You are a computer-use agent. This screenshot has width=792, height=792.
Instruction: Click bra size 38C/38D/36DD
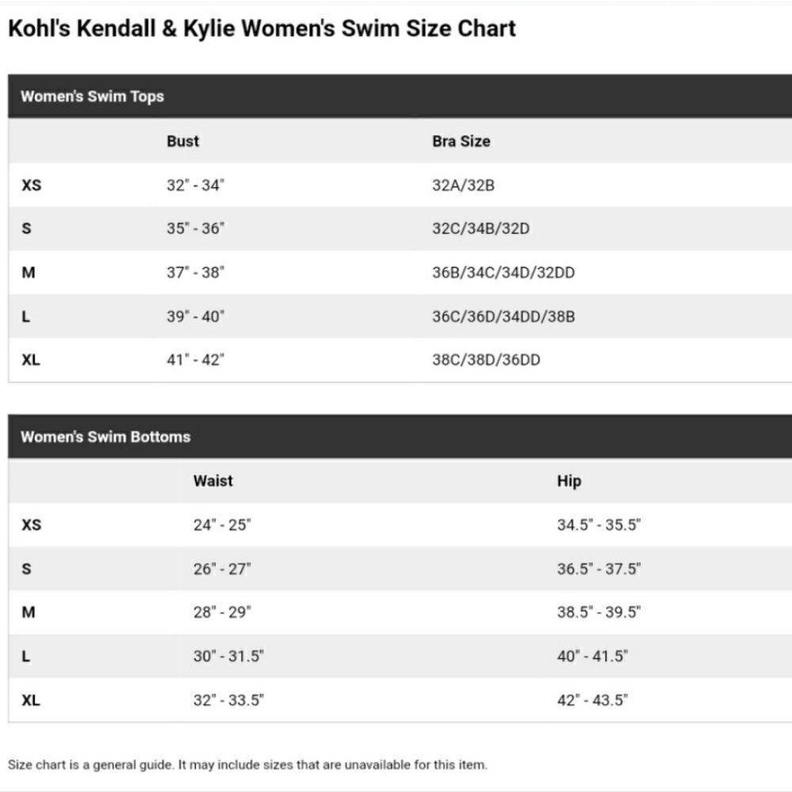[x=486, y=360]
